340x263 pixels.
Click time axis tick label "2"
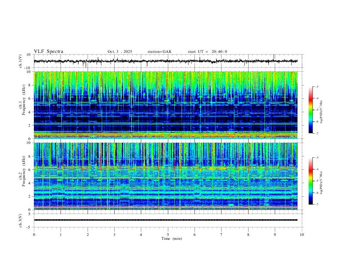[88, 235]
